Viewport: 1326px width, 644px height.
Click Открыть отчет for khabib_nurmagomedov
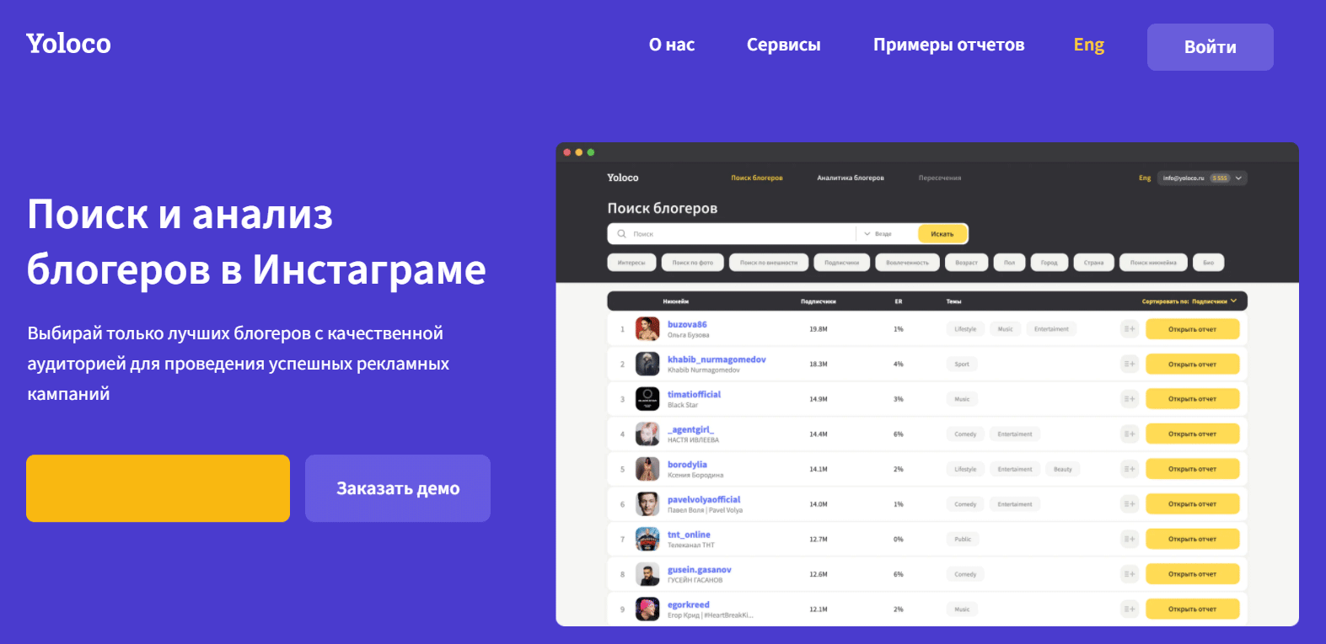tap(1192, 364)
